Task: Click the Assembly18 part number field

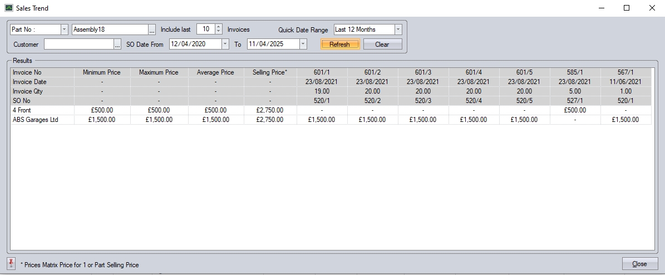Action: click(x=109, y=30)
